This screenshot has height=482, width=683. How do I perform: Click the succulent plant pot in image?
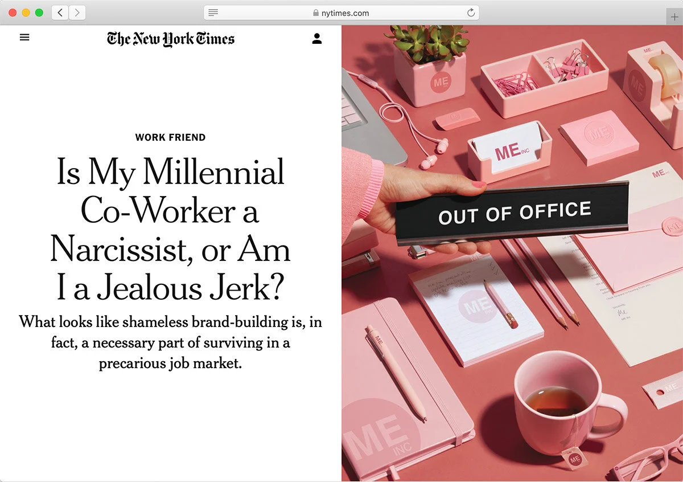431,66
